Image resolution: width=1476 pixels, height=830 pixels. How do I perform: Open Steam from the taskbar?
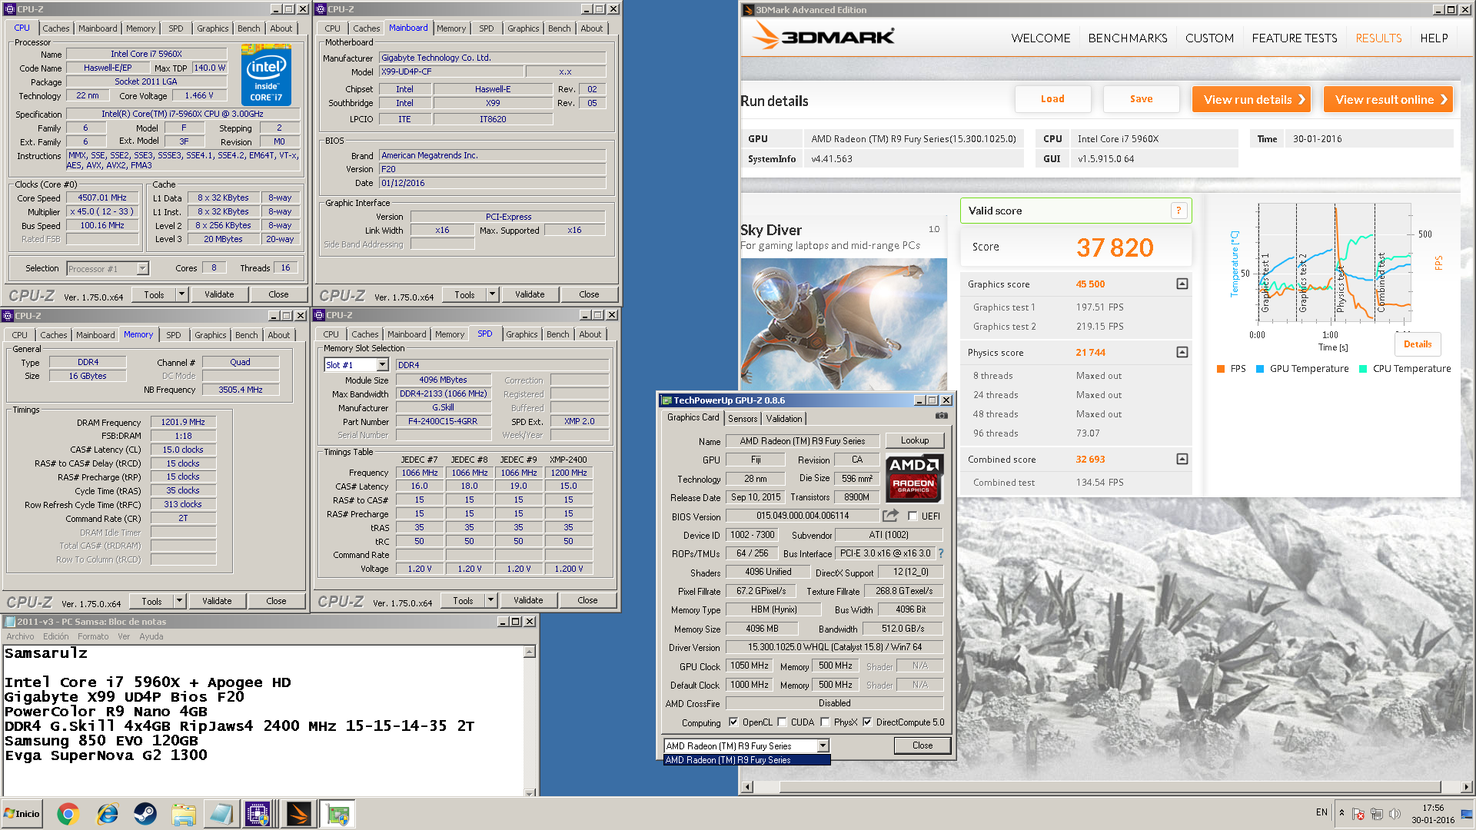click(145, 814)
